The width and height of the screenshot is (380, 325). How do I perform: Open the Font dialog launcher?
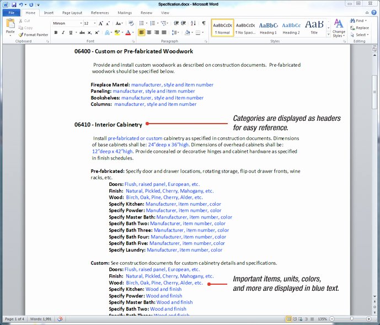click(x=133, y=41)
